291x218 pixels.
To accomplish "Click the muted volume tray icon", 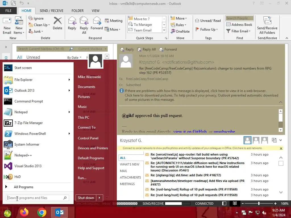I will pyautogui.click(x=264, y=213).
